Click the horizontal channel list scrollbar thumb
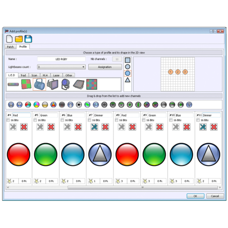 pyautogui.click(x=143, y=187)
